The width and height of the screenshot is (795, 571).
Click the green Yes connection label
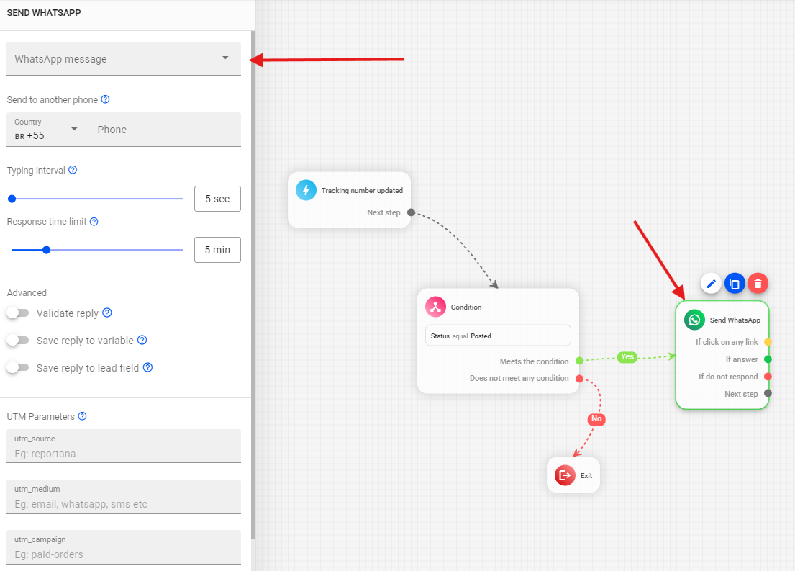click(x=627, y=357)
